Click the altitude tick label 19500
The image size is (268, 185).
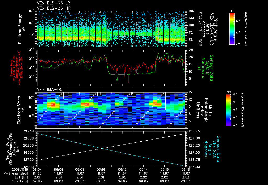tap(29, 153)
